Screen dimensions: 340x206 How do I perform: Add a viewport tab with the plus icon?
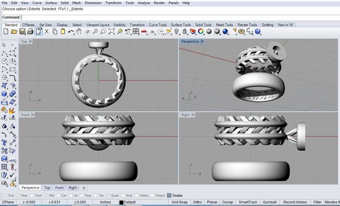tap(84, 188)
